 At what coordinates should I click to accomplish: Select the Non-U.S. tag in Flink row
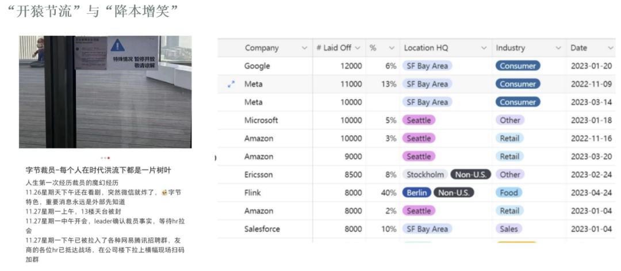point(454,193)
